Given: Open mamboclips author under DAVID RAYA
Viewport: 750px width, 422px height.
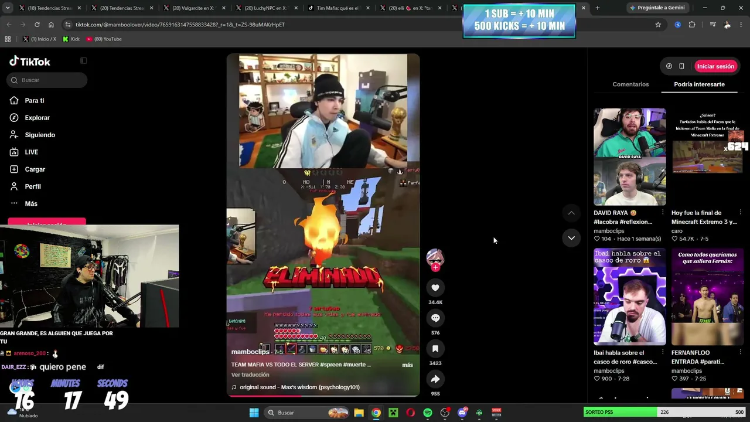Looking at the screenshot, I should 609,231.
